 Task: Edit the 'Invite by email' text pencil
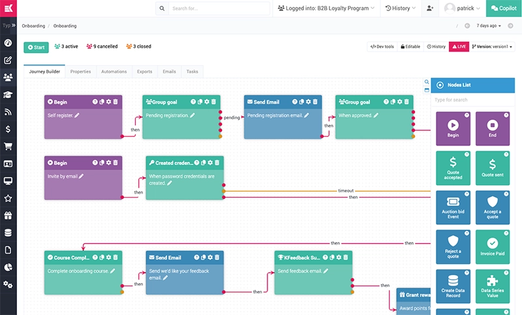pyautogui.click(x=82, y=176)
